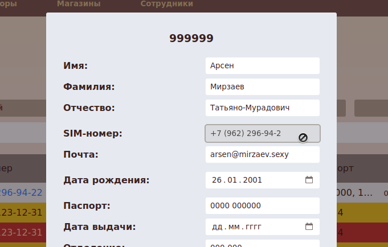Select the дд segment in Дата выдачи

click(x=217, y=227)
